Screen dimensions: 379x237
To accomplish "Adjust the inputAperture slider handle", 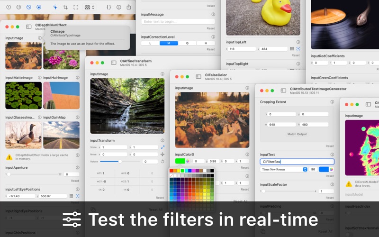I will tap(9, 174).
